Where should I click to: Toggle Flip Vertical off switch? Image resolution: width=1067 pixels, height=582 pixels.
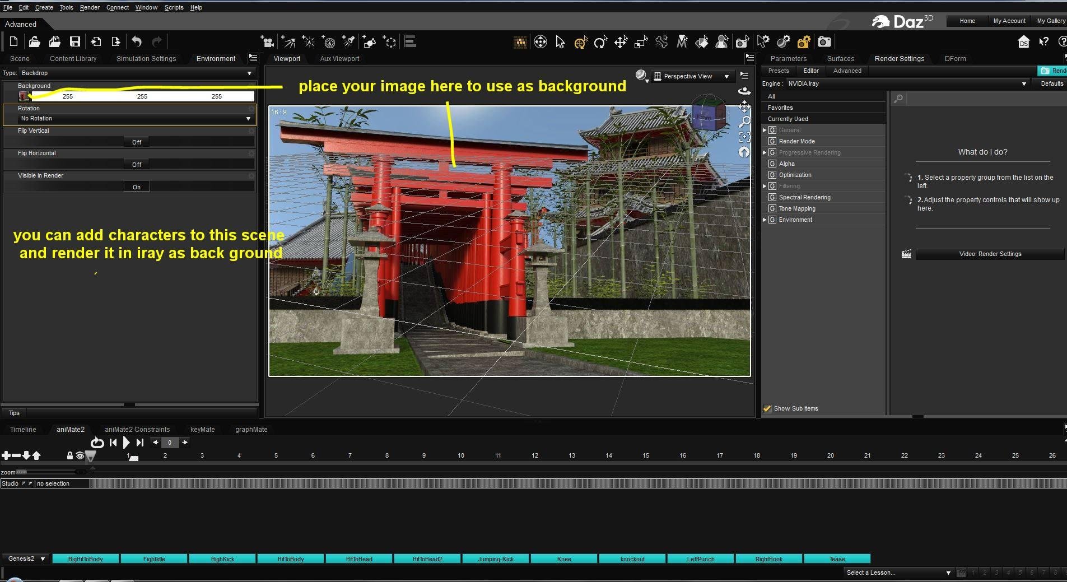coord(137,142)
